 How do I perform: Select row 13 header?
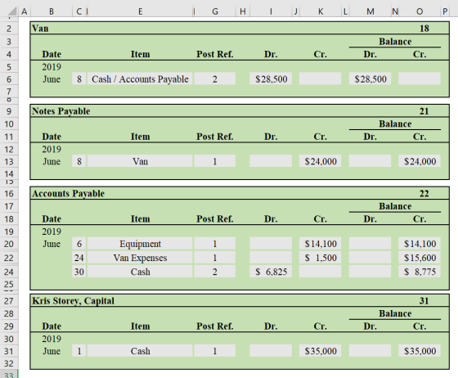click(9, 161)
